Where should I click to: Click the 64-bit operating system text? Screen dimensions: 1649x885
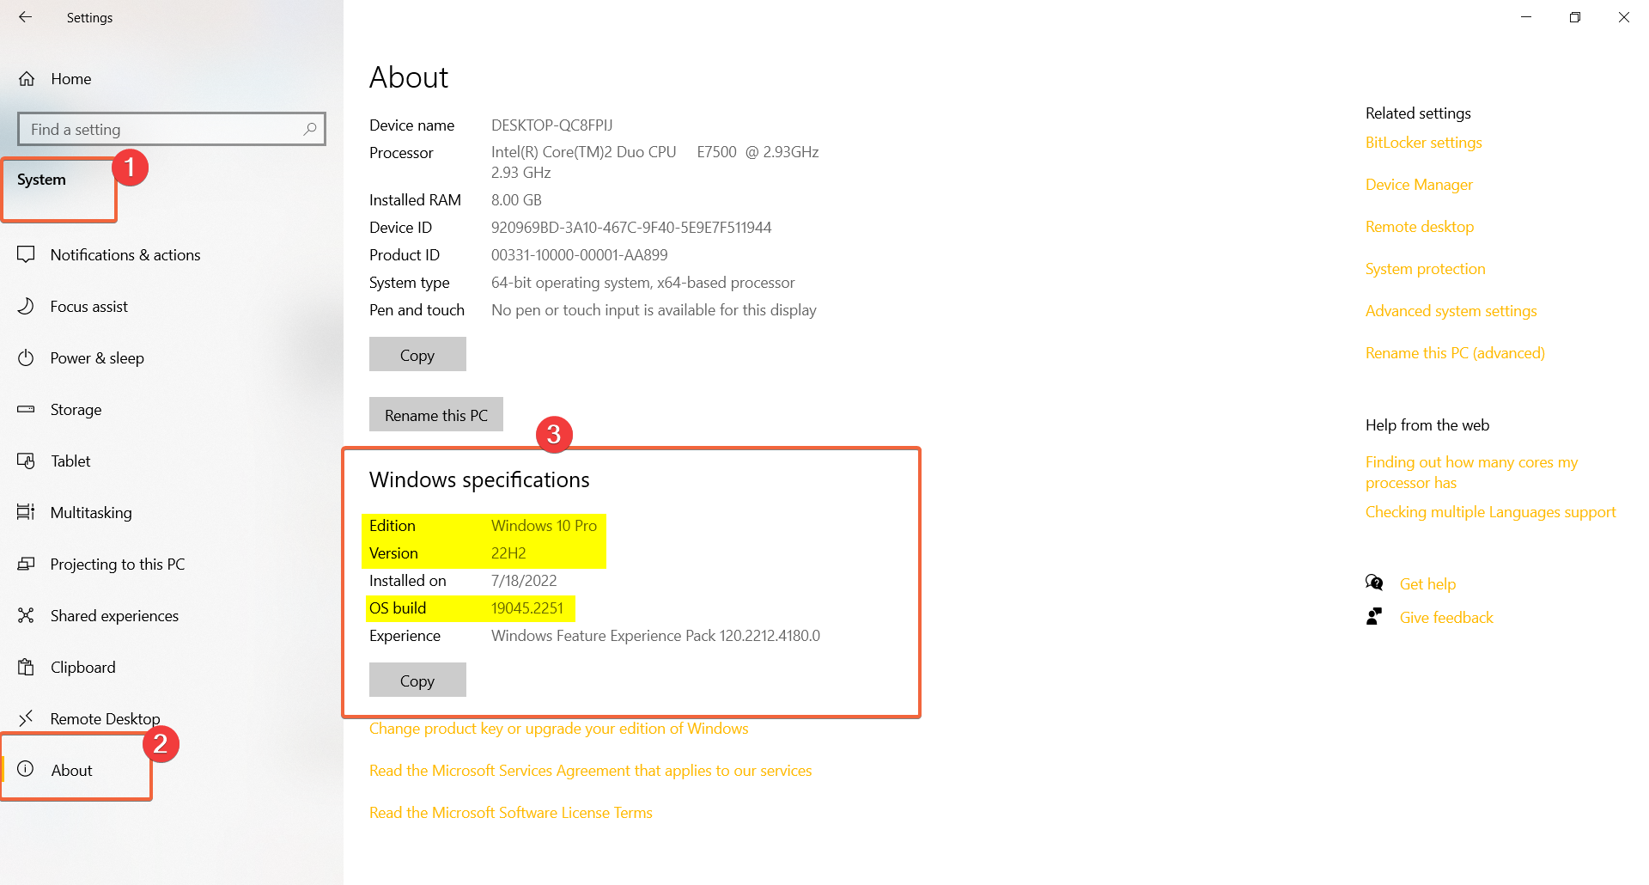pos(643,283)
